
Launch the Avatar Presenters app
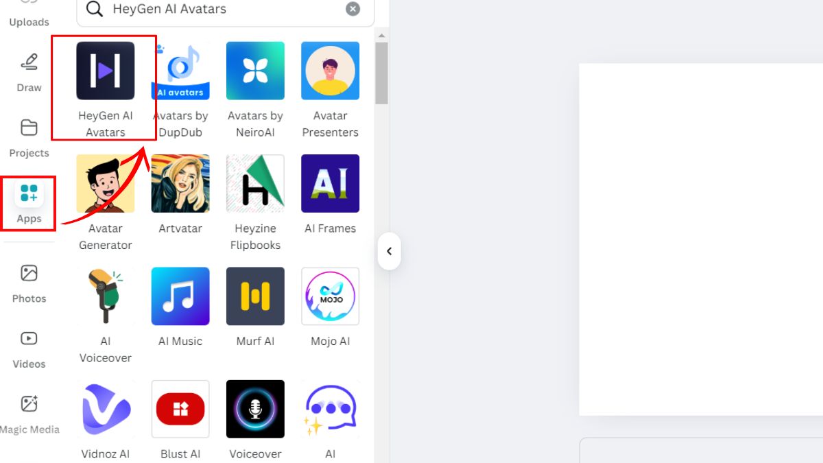click(330, 71)
